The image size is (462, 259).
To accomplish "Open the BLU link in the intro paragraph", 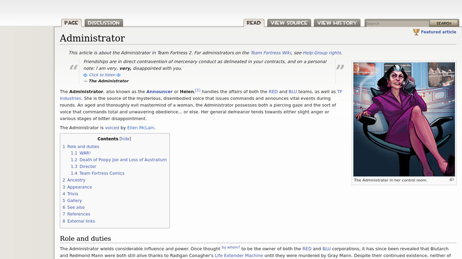I will [293, 92].
